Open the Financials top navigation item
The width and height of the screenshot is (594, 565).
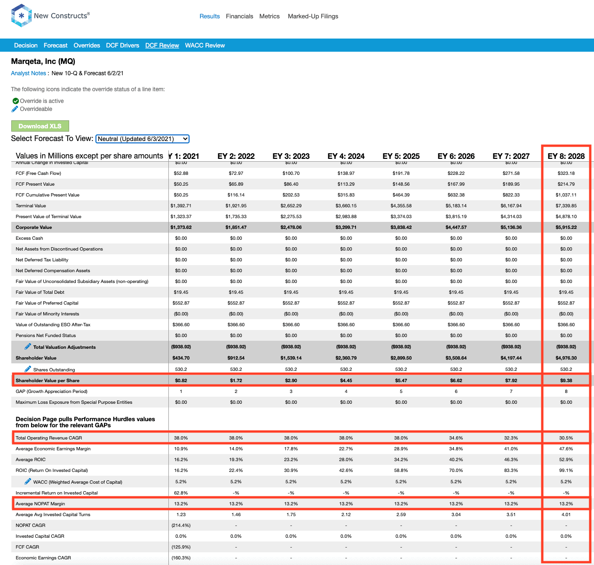tap(239, 16)
